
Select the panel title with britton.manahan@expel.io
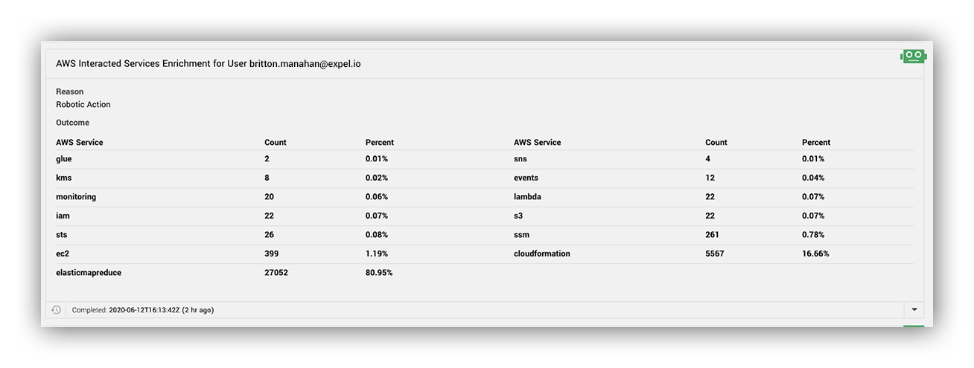coord(209,64)
